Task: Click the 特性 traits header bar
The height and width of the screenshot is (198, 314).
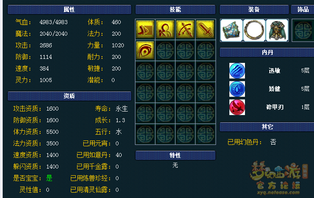Action: (175, 155)
